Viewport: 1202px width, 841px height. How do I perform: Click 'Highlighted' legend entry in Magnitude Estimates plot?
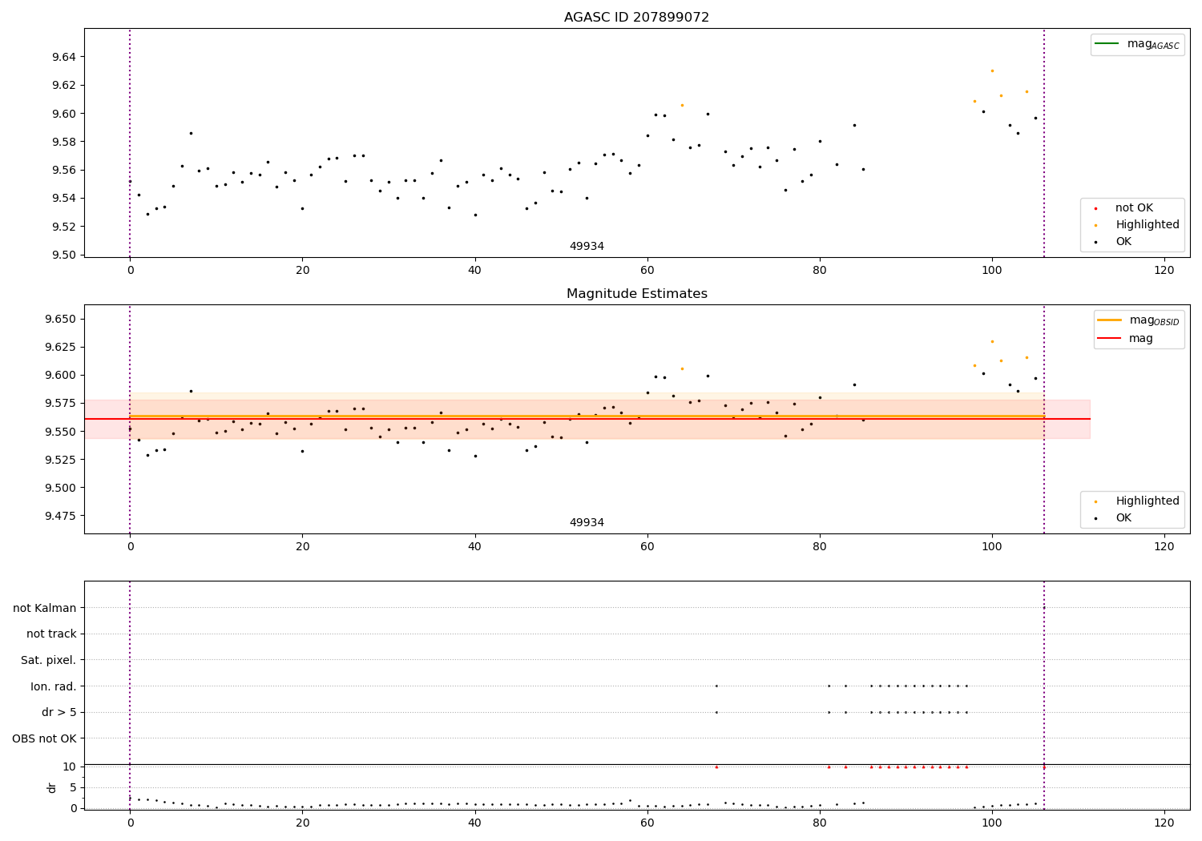click(1148, 501)
